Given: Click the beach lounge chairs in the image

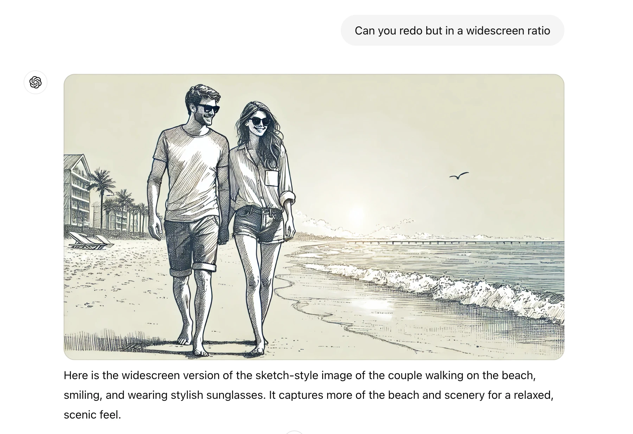Looking at the screenshot, I should [x=89, y=240].
